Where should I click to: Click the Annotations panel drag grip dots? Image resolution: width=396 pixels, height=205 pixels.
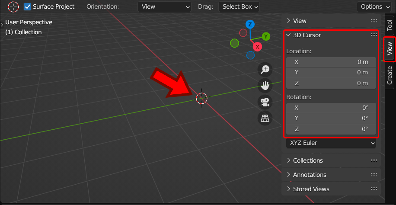pyautogui.click(x=374, y=174)
